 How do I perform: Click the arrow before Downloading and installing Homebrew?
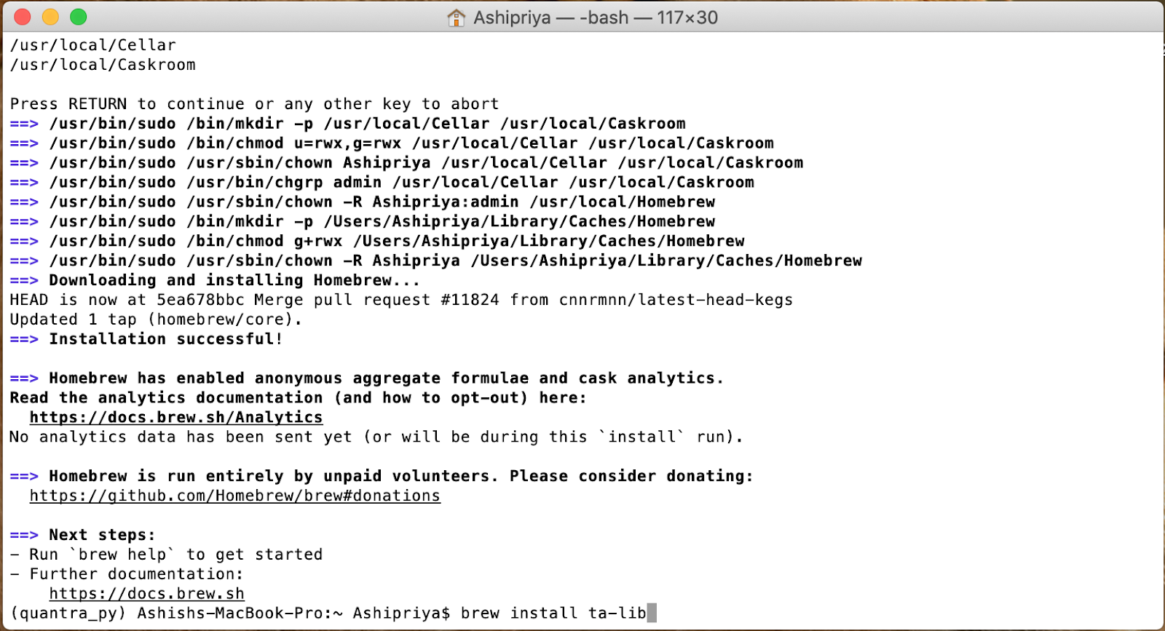coord(24,280)
